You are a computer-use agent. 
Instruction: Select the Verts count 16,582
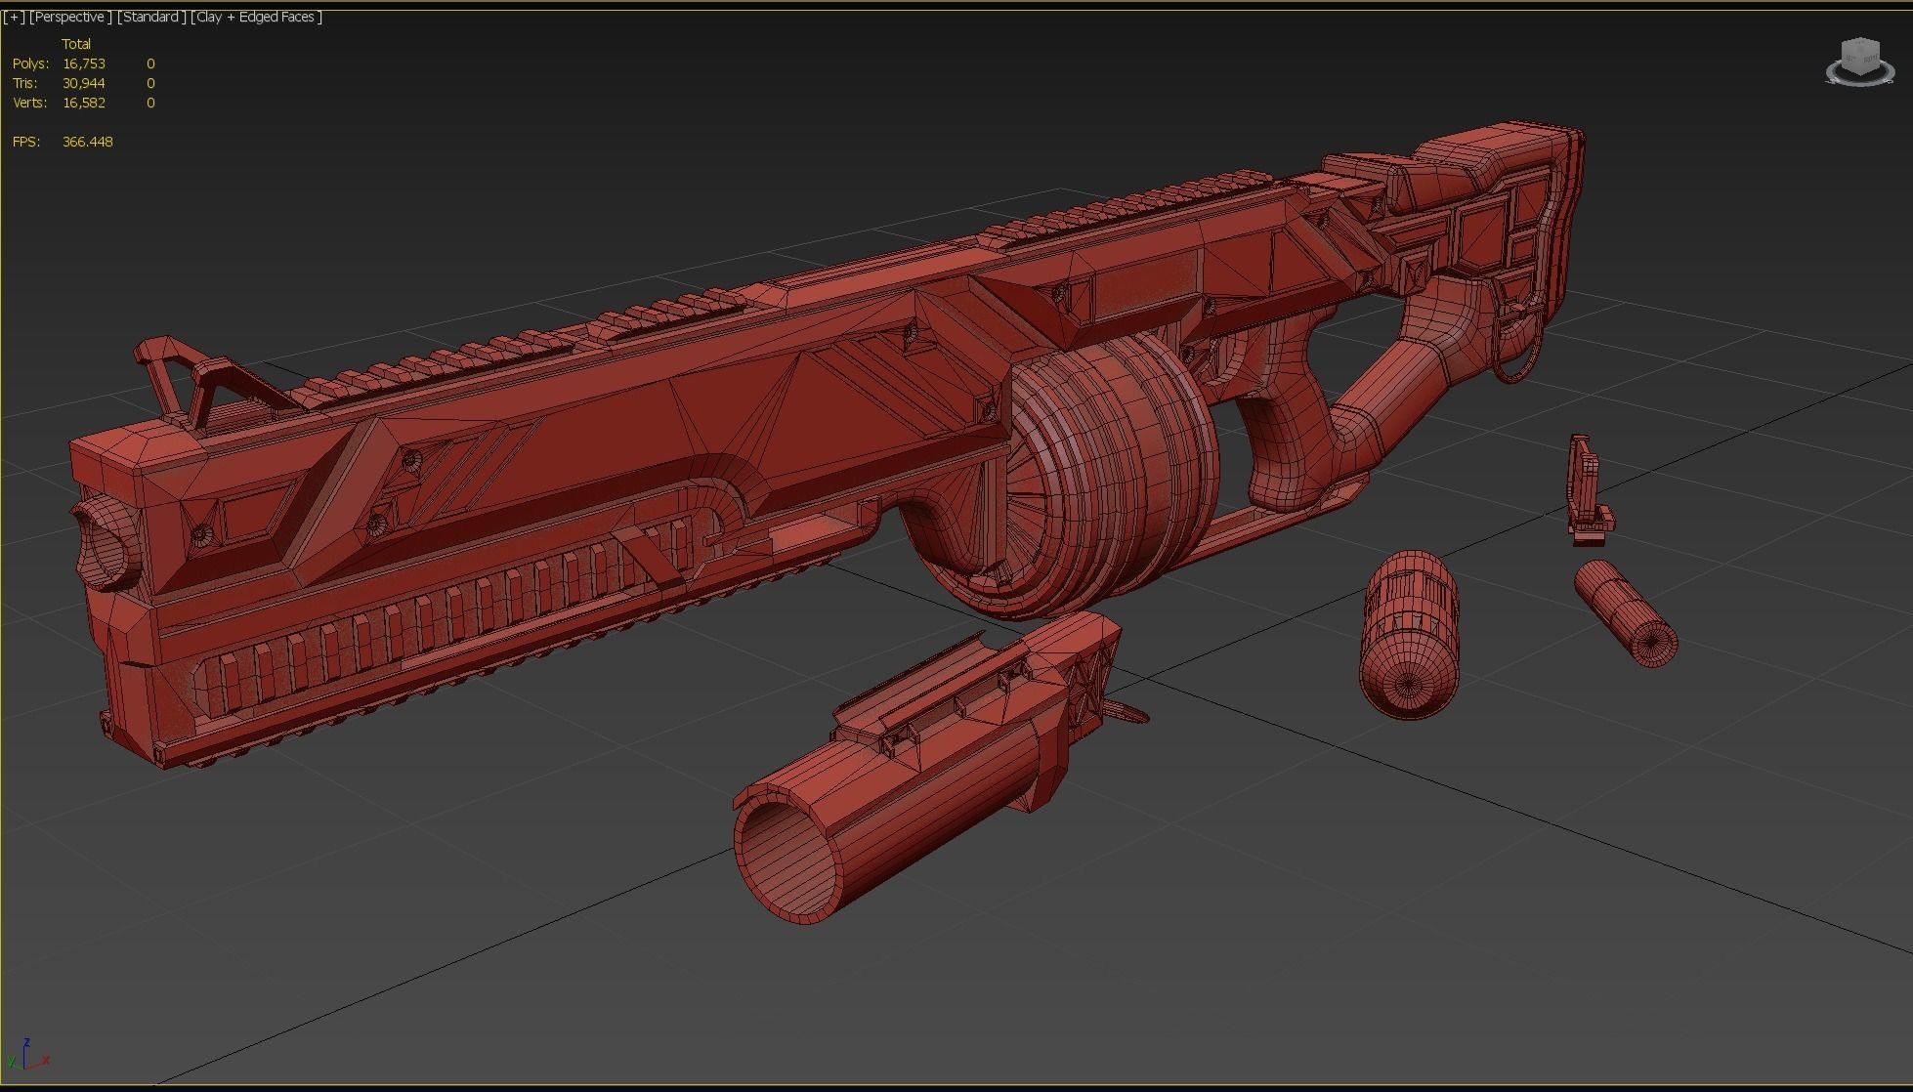click(x=84, y=103)
